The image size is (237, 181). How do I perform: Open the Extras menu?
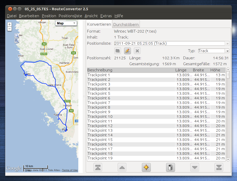106,16
